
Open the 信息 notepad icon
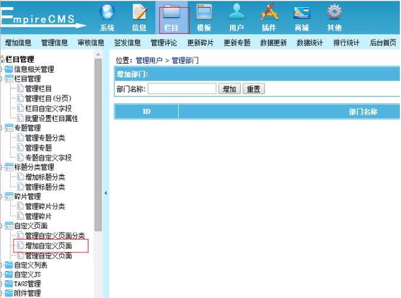pyautogui.click(x=139, y=12)
